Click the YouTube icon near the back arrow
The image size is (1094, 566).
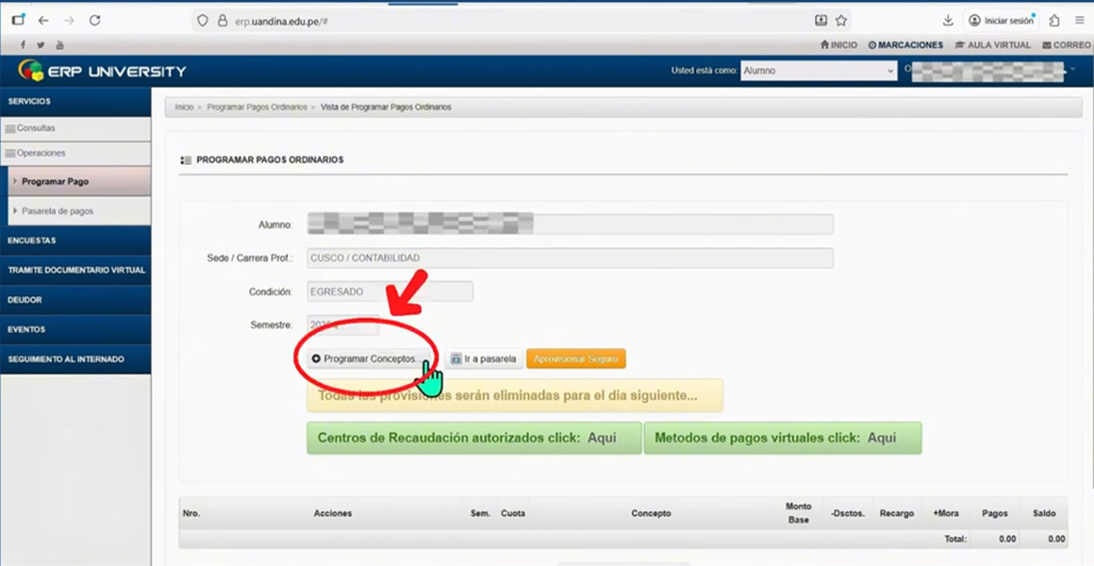point(58,44)
